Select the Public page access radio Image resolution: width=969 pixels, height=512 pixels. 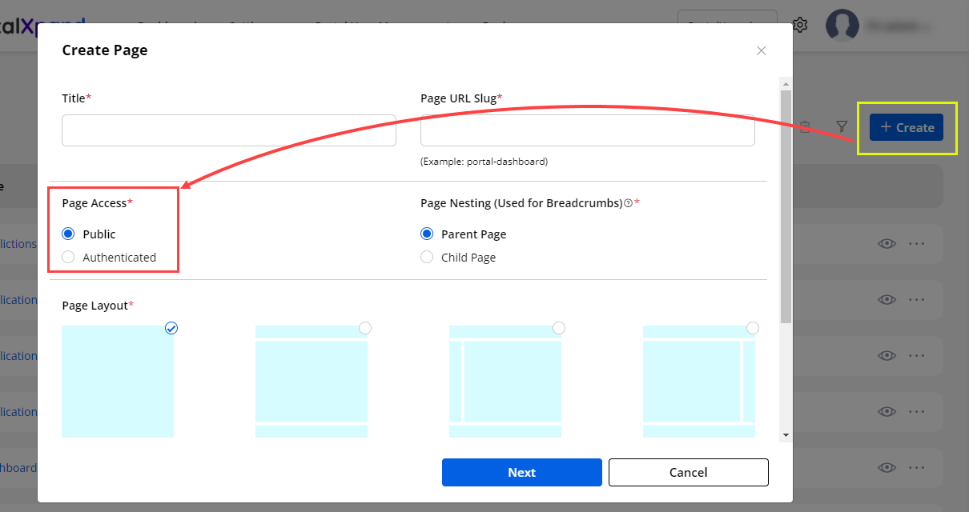point(69,234)
